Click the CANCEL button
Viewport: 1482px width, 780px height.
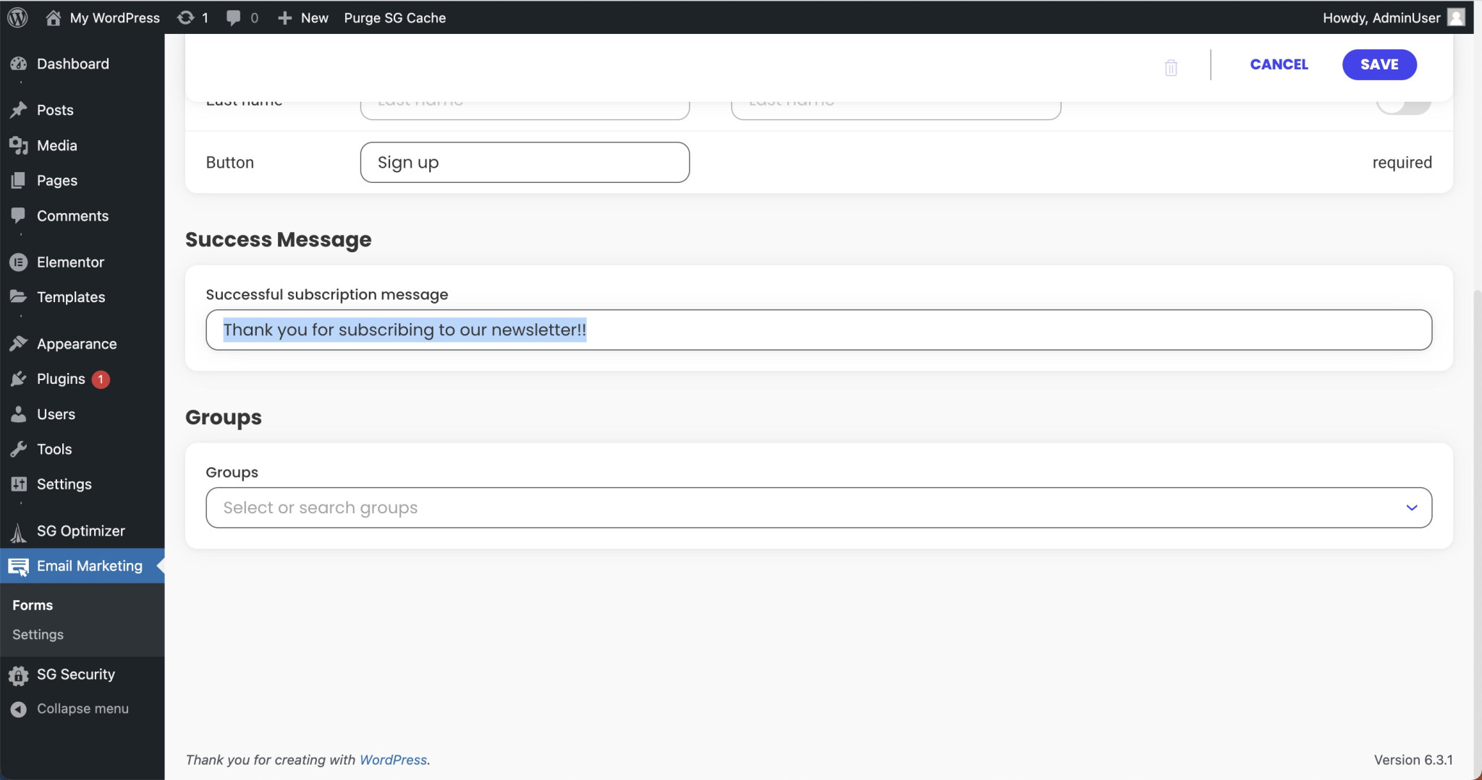click(x=1279, y=64)
